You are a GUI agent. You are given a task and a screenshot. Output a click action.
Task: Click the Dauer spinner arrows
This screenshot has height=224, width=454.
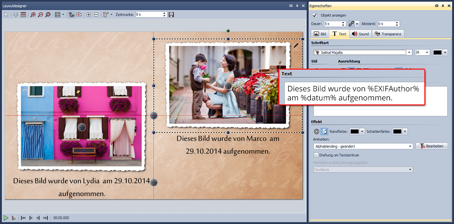[344, 24]
